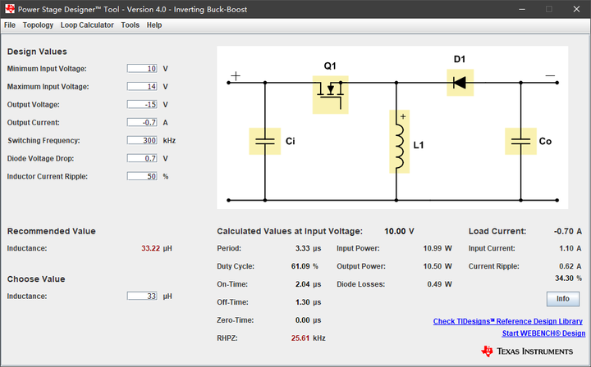Click the Diode Losses value 0.49

pos(434,284)
